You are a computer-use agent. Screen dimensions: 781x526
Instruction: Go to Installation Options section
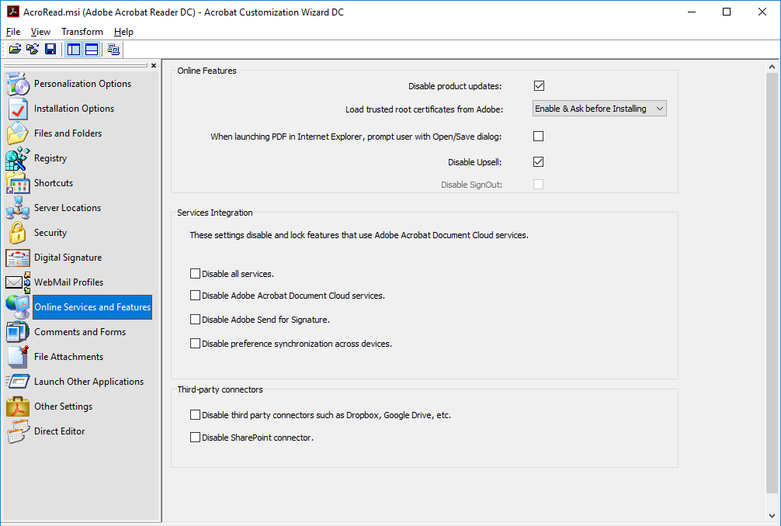[x=74, y=109]
